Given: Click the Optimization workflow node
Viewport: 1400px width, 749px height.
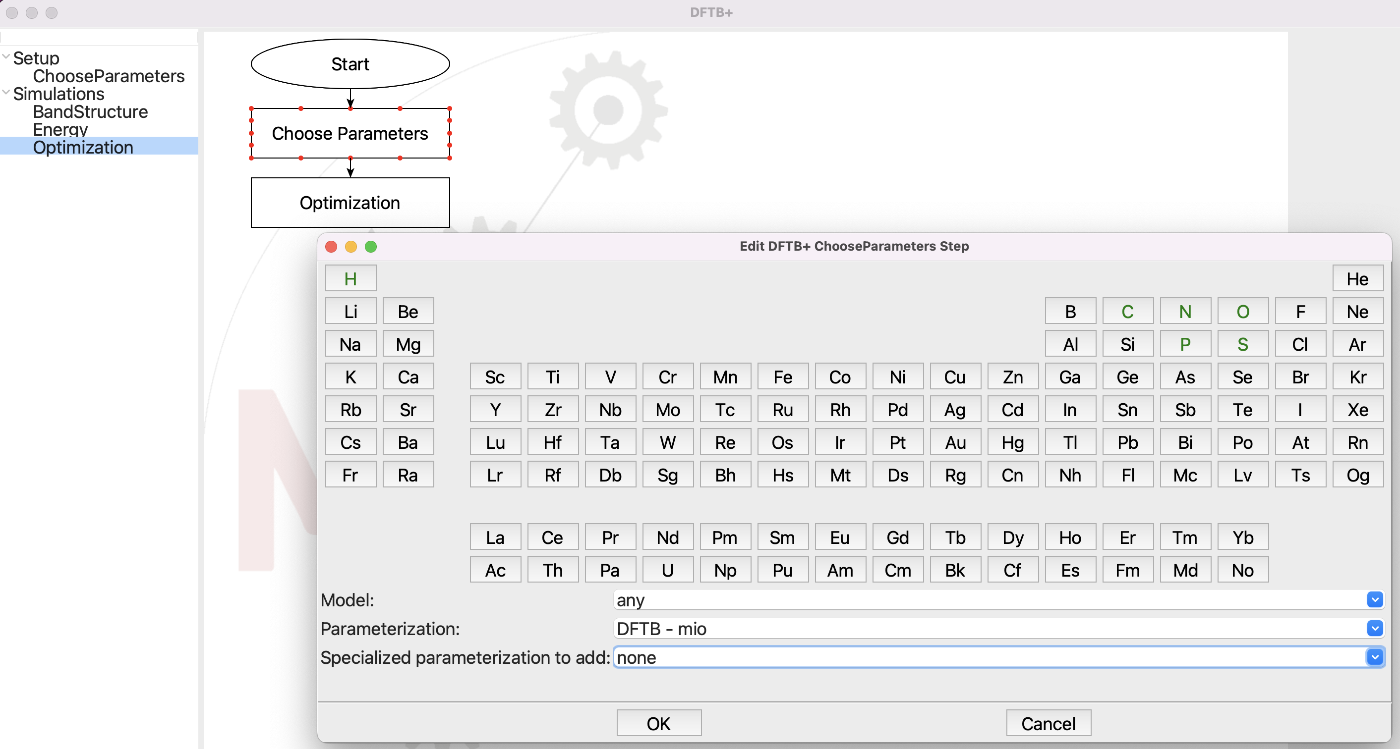Looking at the screenshot, I should pyautogui.click(x=350, y=202).
